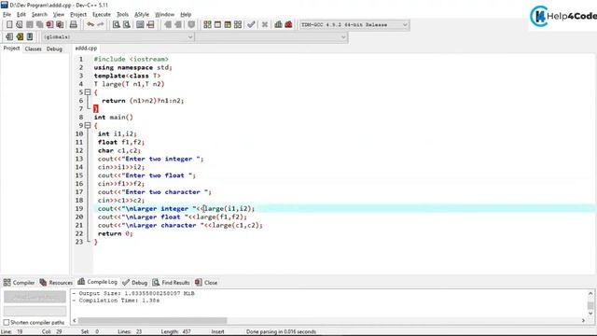
Task: Click the 'return 0;' code line
Action: point(115,233)
